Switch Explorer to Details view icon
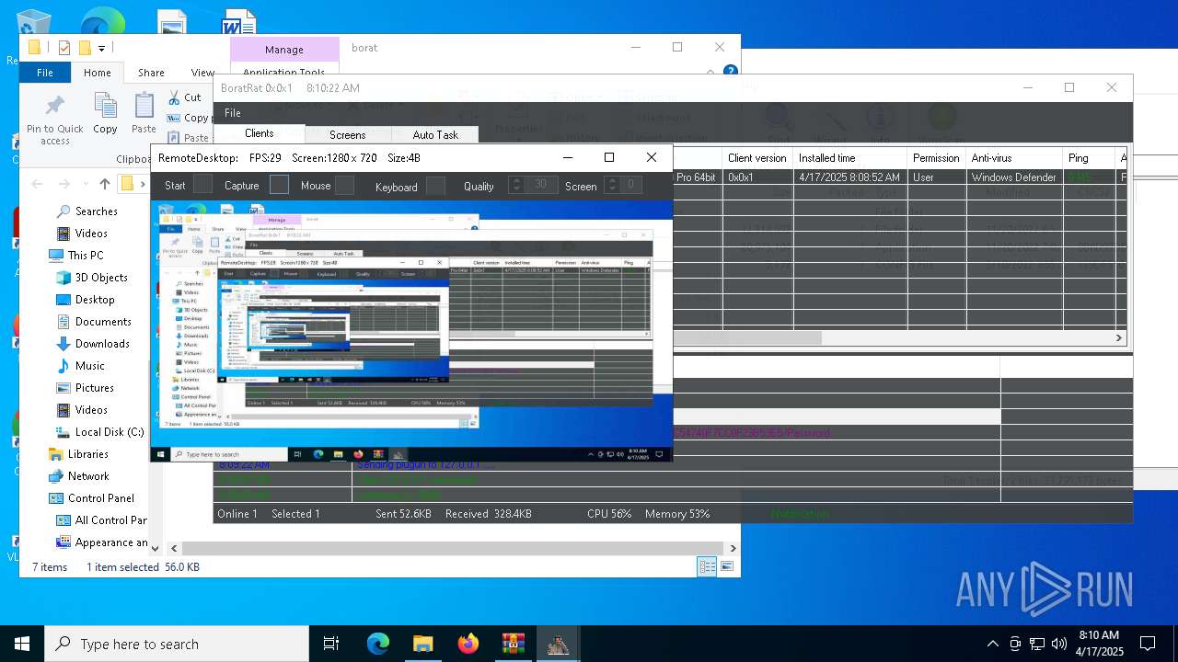 click(x=707, y=567)
